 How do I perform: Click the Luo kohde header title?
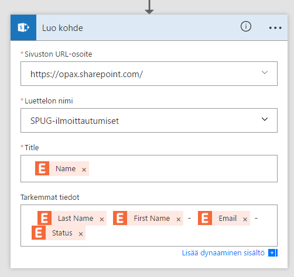pos(63,28)
